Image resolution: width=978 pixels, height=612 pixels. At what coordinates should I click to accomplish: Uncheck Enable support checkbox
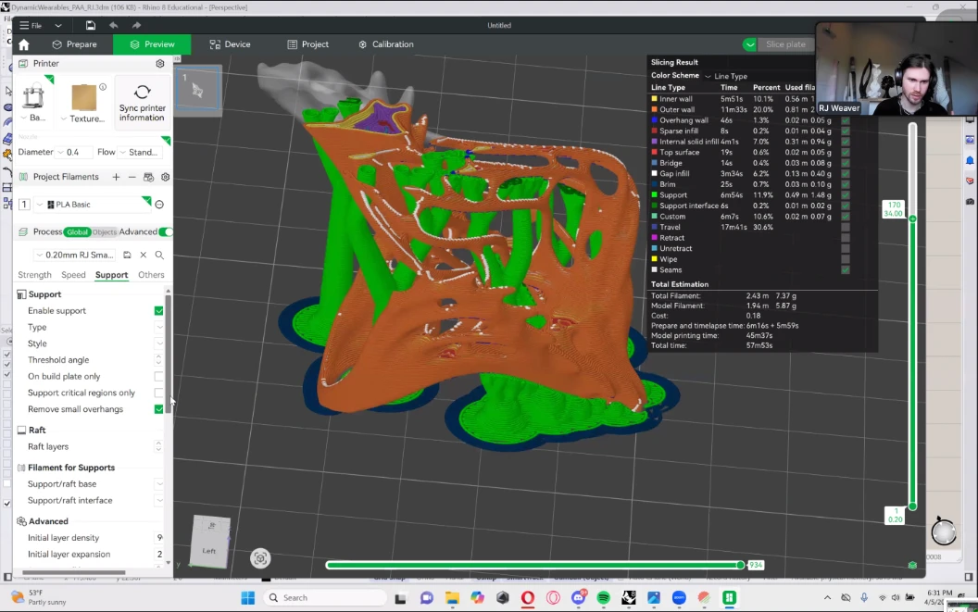point(159,311)
